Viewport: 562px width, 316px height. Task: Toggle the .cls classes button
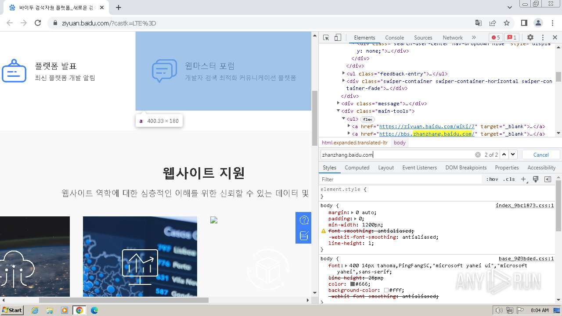509,179
